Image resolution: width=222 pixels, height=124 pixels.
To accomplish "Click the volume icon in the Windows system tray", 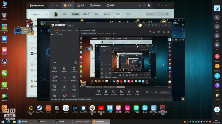I will coord(204,122).
